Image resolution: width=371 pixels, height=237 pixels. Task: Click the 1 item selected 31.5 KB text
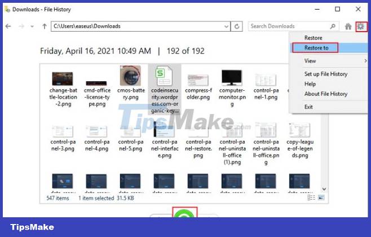click(x=106, y=198)
